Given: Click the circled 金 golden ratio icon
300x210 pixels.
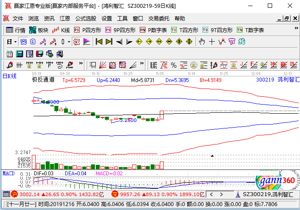Looking at the screenshot, I should tap(194, 65).
